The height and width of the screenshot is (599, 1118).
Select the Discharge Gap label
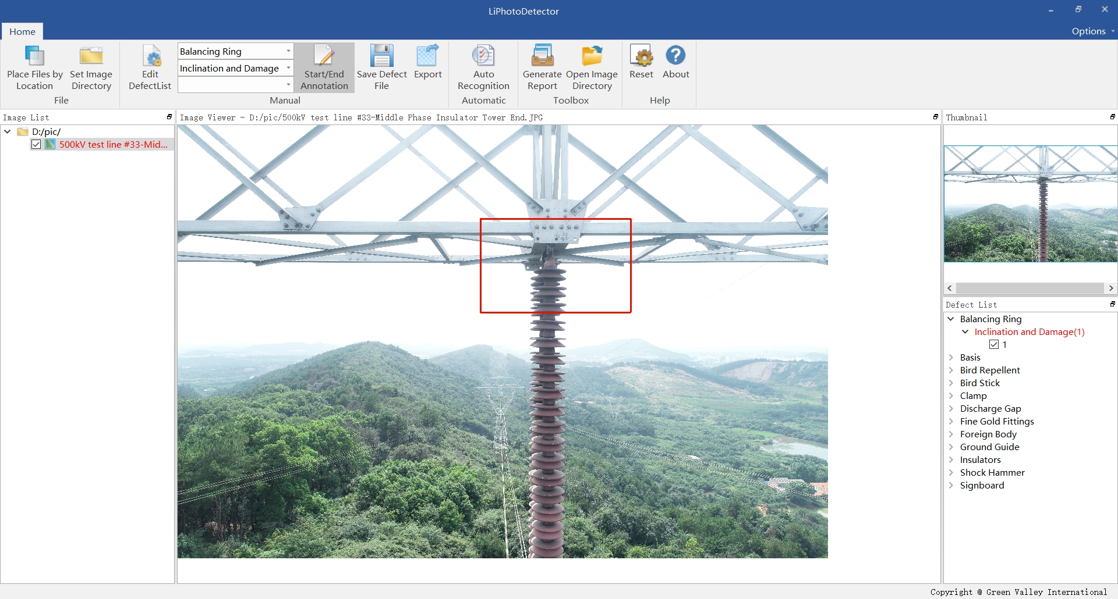tap(990, 408)
